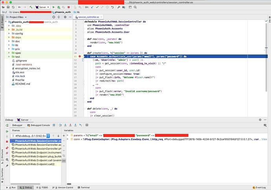Stop debugging with the debug panel red square
271x190 pixels.
pos(7,141)
